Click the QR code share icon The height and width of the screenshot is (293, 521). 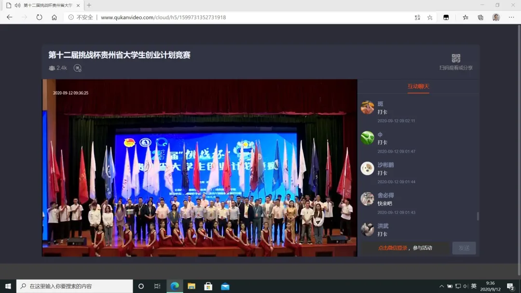456,58
